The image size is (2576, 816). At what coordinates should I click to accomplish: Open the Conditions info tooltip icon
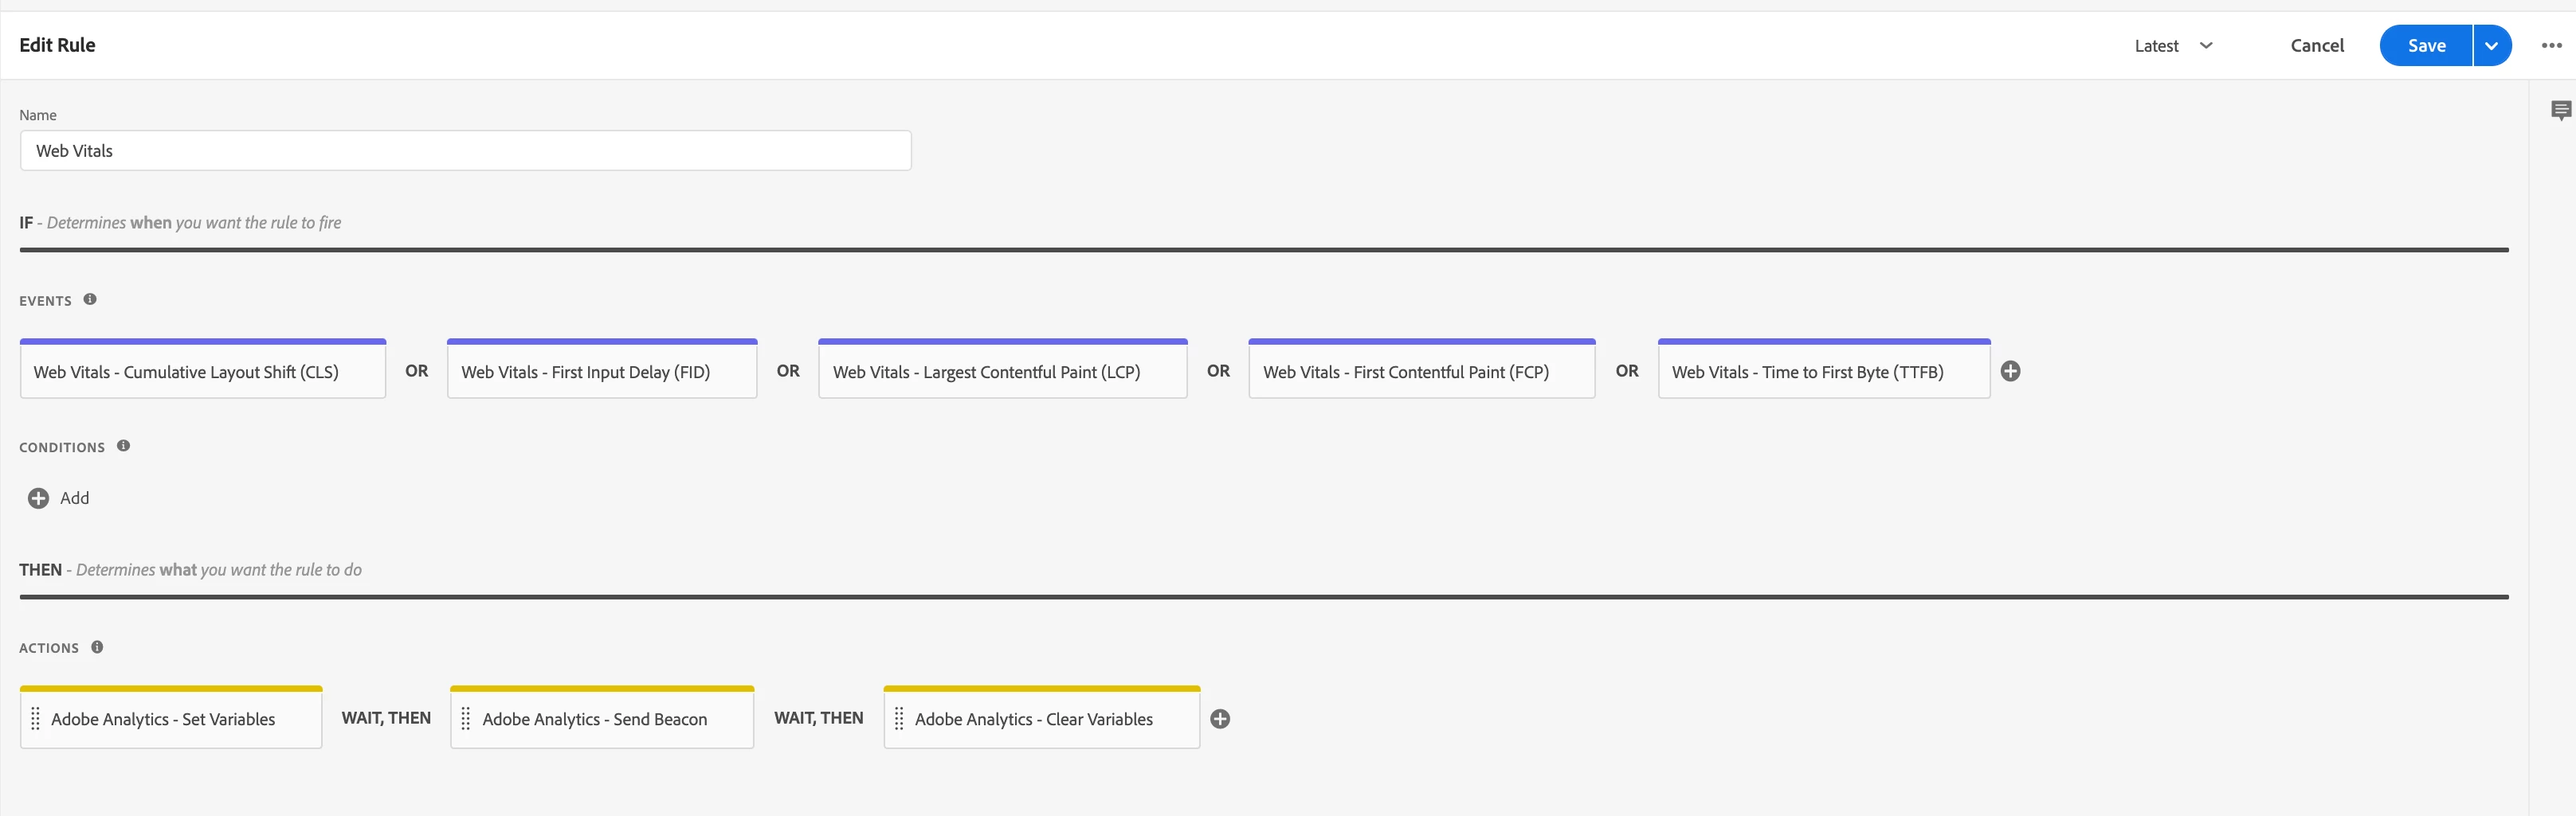click(123, 447)
